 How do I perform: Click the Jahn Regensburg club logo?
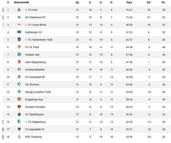point(19,62)
